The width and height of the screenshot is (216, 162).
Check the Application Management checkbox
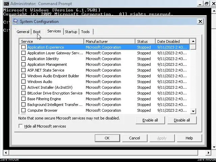(x=23, y=64)
